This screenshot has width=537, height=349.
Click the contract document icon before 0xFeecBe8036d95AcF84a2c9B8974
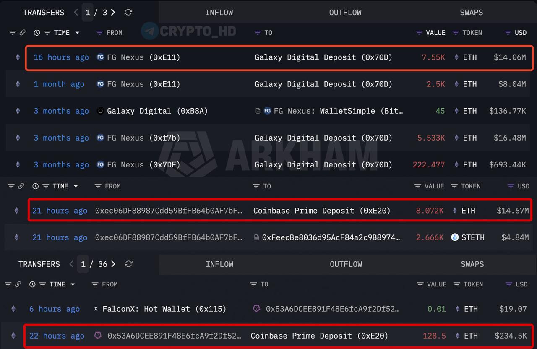pos(256,237)
